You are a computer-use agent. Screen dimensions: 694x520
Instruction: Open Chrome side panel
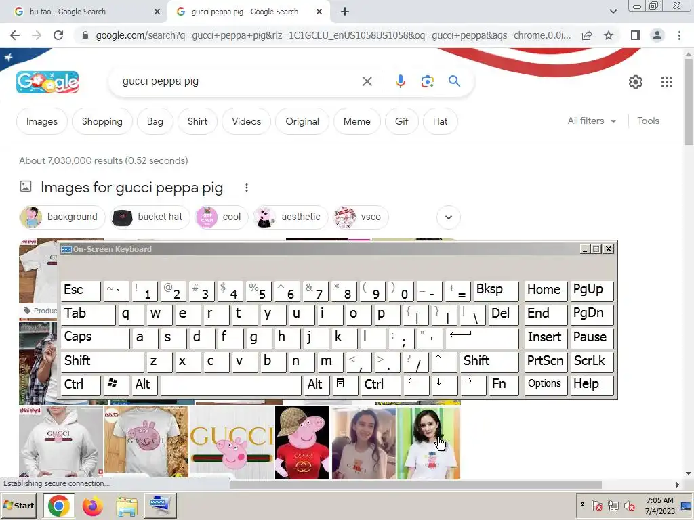[x=635, y=35]
